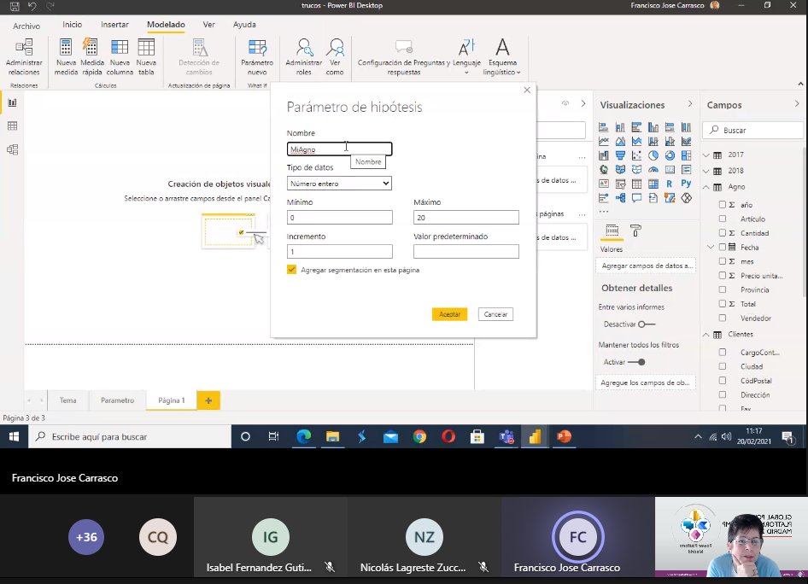Check the Provincia field checkbox
Screen dimensions: 808x584
(x=723, y=289)
